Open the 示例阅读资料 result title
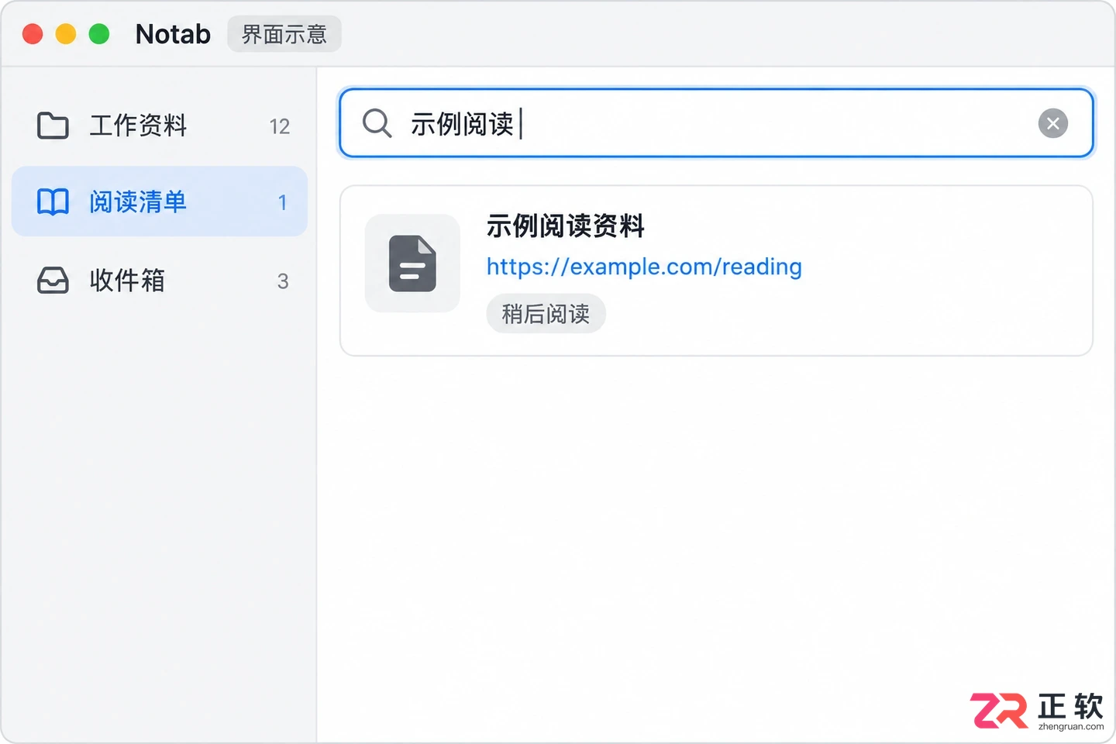Image resolution: width=1116 pixels, height=744 pixels. click(565, 226)
